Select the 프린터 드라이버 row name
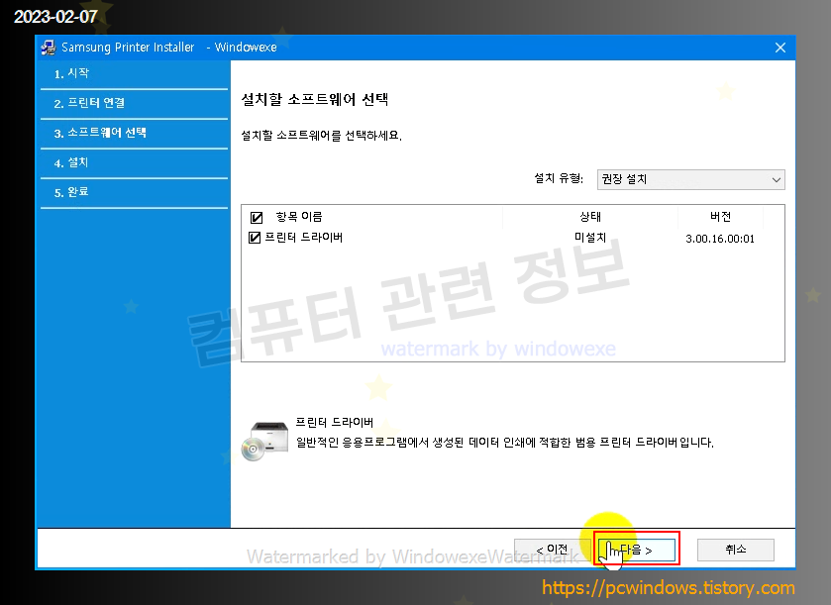This screenshot has height=605, width=831. [x=304, y=238]
